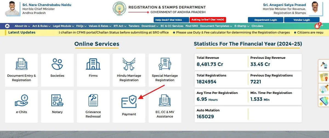
Task: Click the Home icon in navigation bar
Action: [x=7, y=26]
